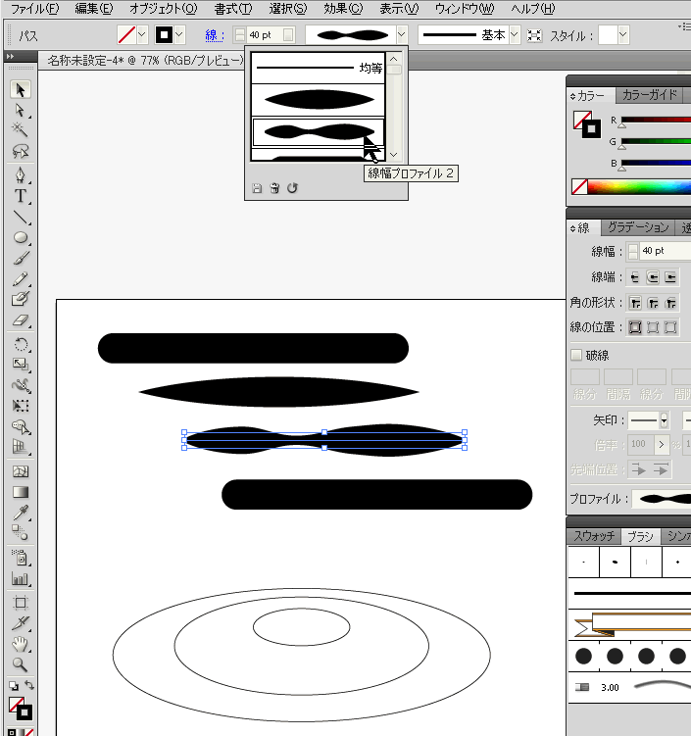Choose round join in 角の形状
The width and height of the screenshot is (691, 736).
click(x=653, y=303)
